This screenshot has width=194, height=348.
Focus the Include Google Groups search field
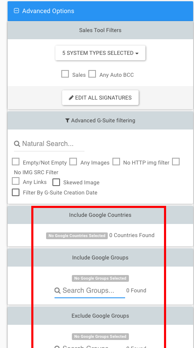[90, 291]
